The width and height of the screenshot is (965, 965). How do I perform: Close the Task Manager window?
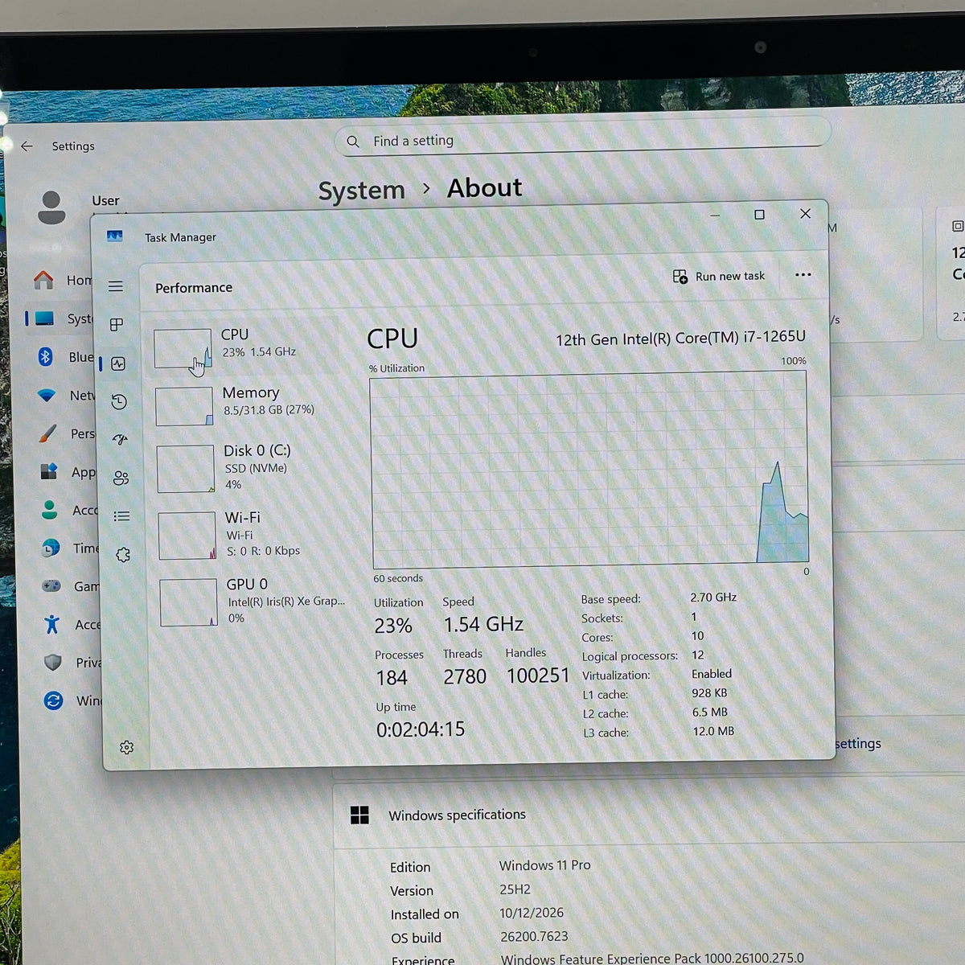coord(805,213)
